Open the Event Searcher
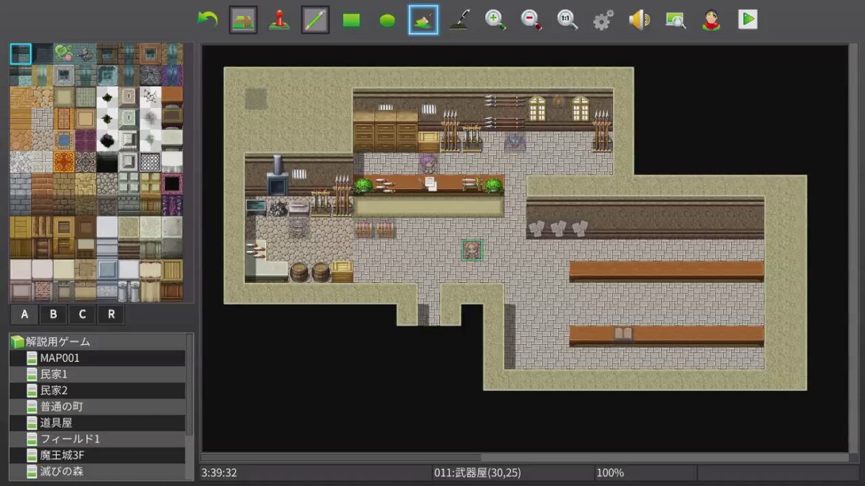Screen dimensions: 865x486 [x=675, y=20]
